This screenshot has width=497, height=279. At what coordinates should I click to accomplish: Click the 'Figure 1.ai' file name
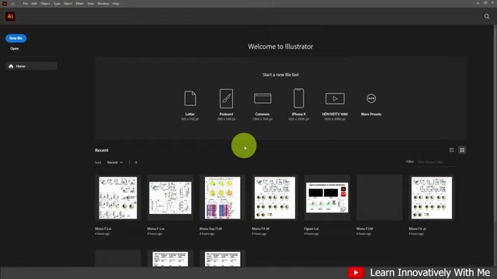pos(311,229)
